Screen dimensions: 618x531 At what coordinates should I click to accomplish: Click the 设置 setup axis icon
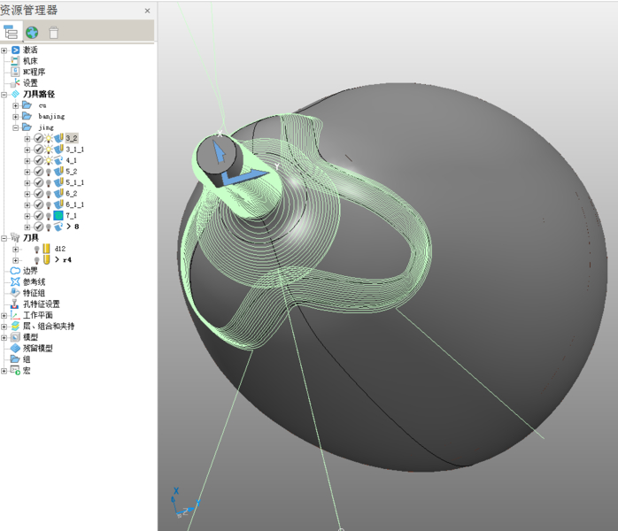pos(15,83)
